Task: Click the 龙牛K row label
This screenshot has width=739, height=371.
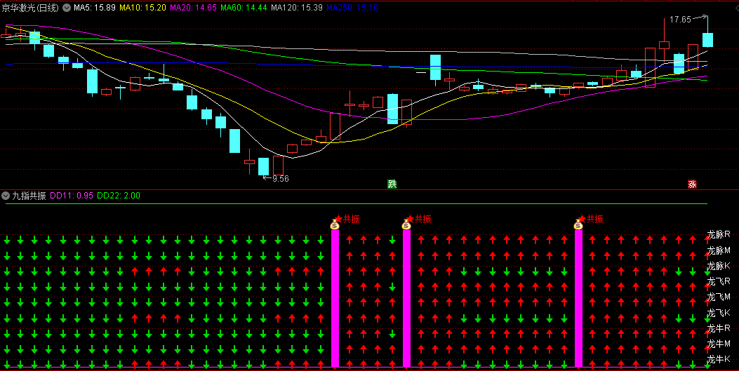Action: pyautogui.click(x=719, y=359)
